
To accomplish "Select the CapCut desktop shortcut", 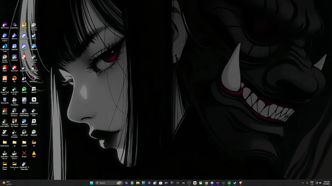I will click(x=34, y=122).
